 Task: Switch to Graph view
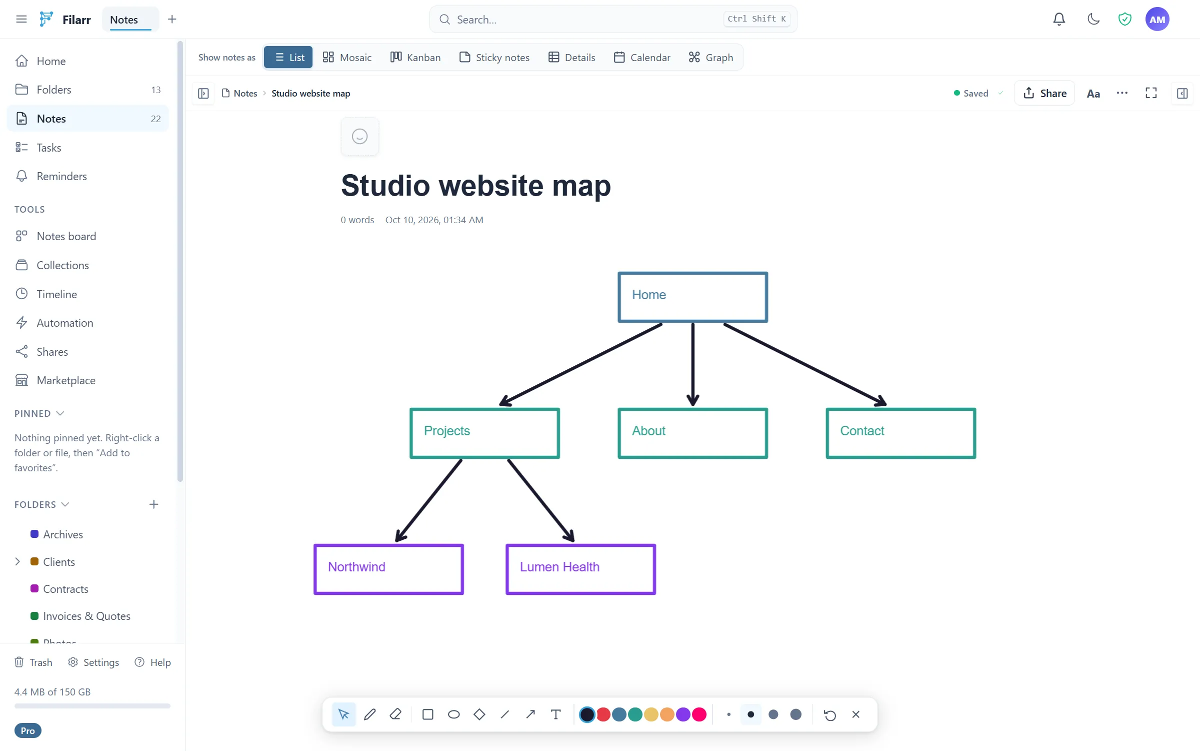(711, 58)
